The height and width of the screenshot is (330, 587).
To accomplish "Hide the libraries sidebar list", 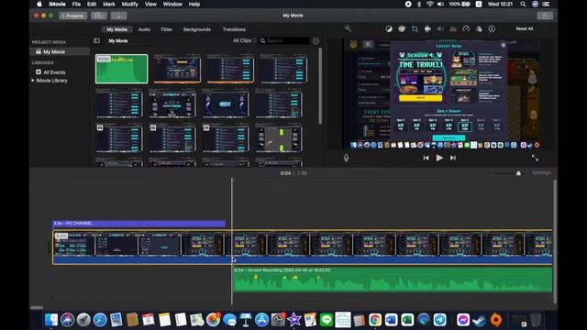I will tap(96, 40).
